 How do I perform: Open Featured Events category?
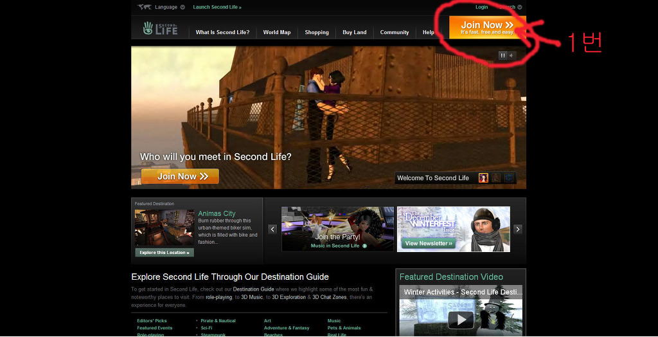point(155,328)
